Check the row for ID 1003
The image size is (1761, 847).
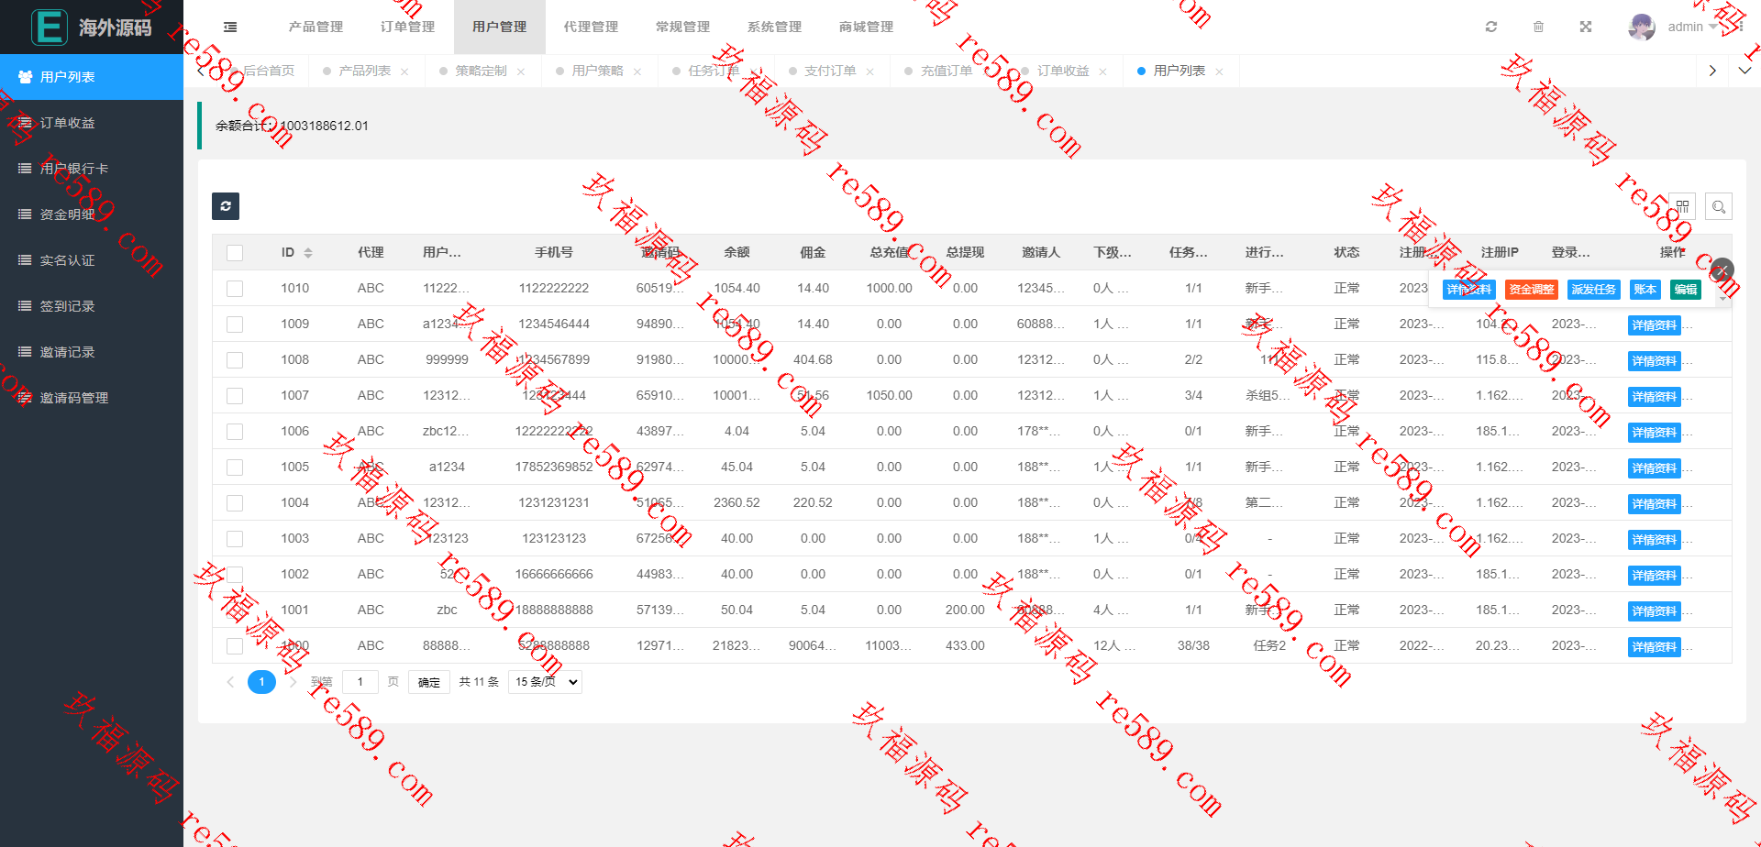235,539
